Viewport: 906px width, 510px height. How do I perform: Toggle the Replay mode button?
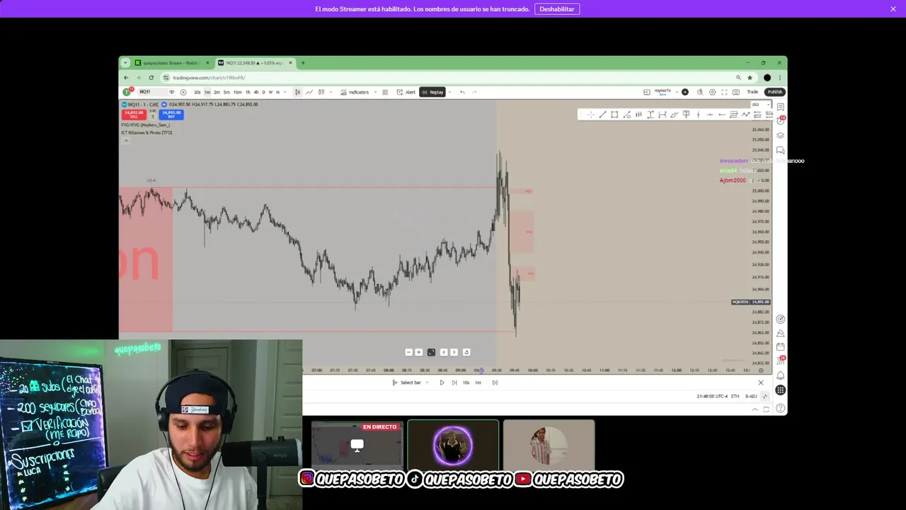pyautogui.click(x=432, y=92)
